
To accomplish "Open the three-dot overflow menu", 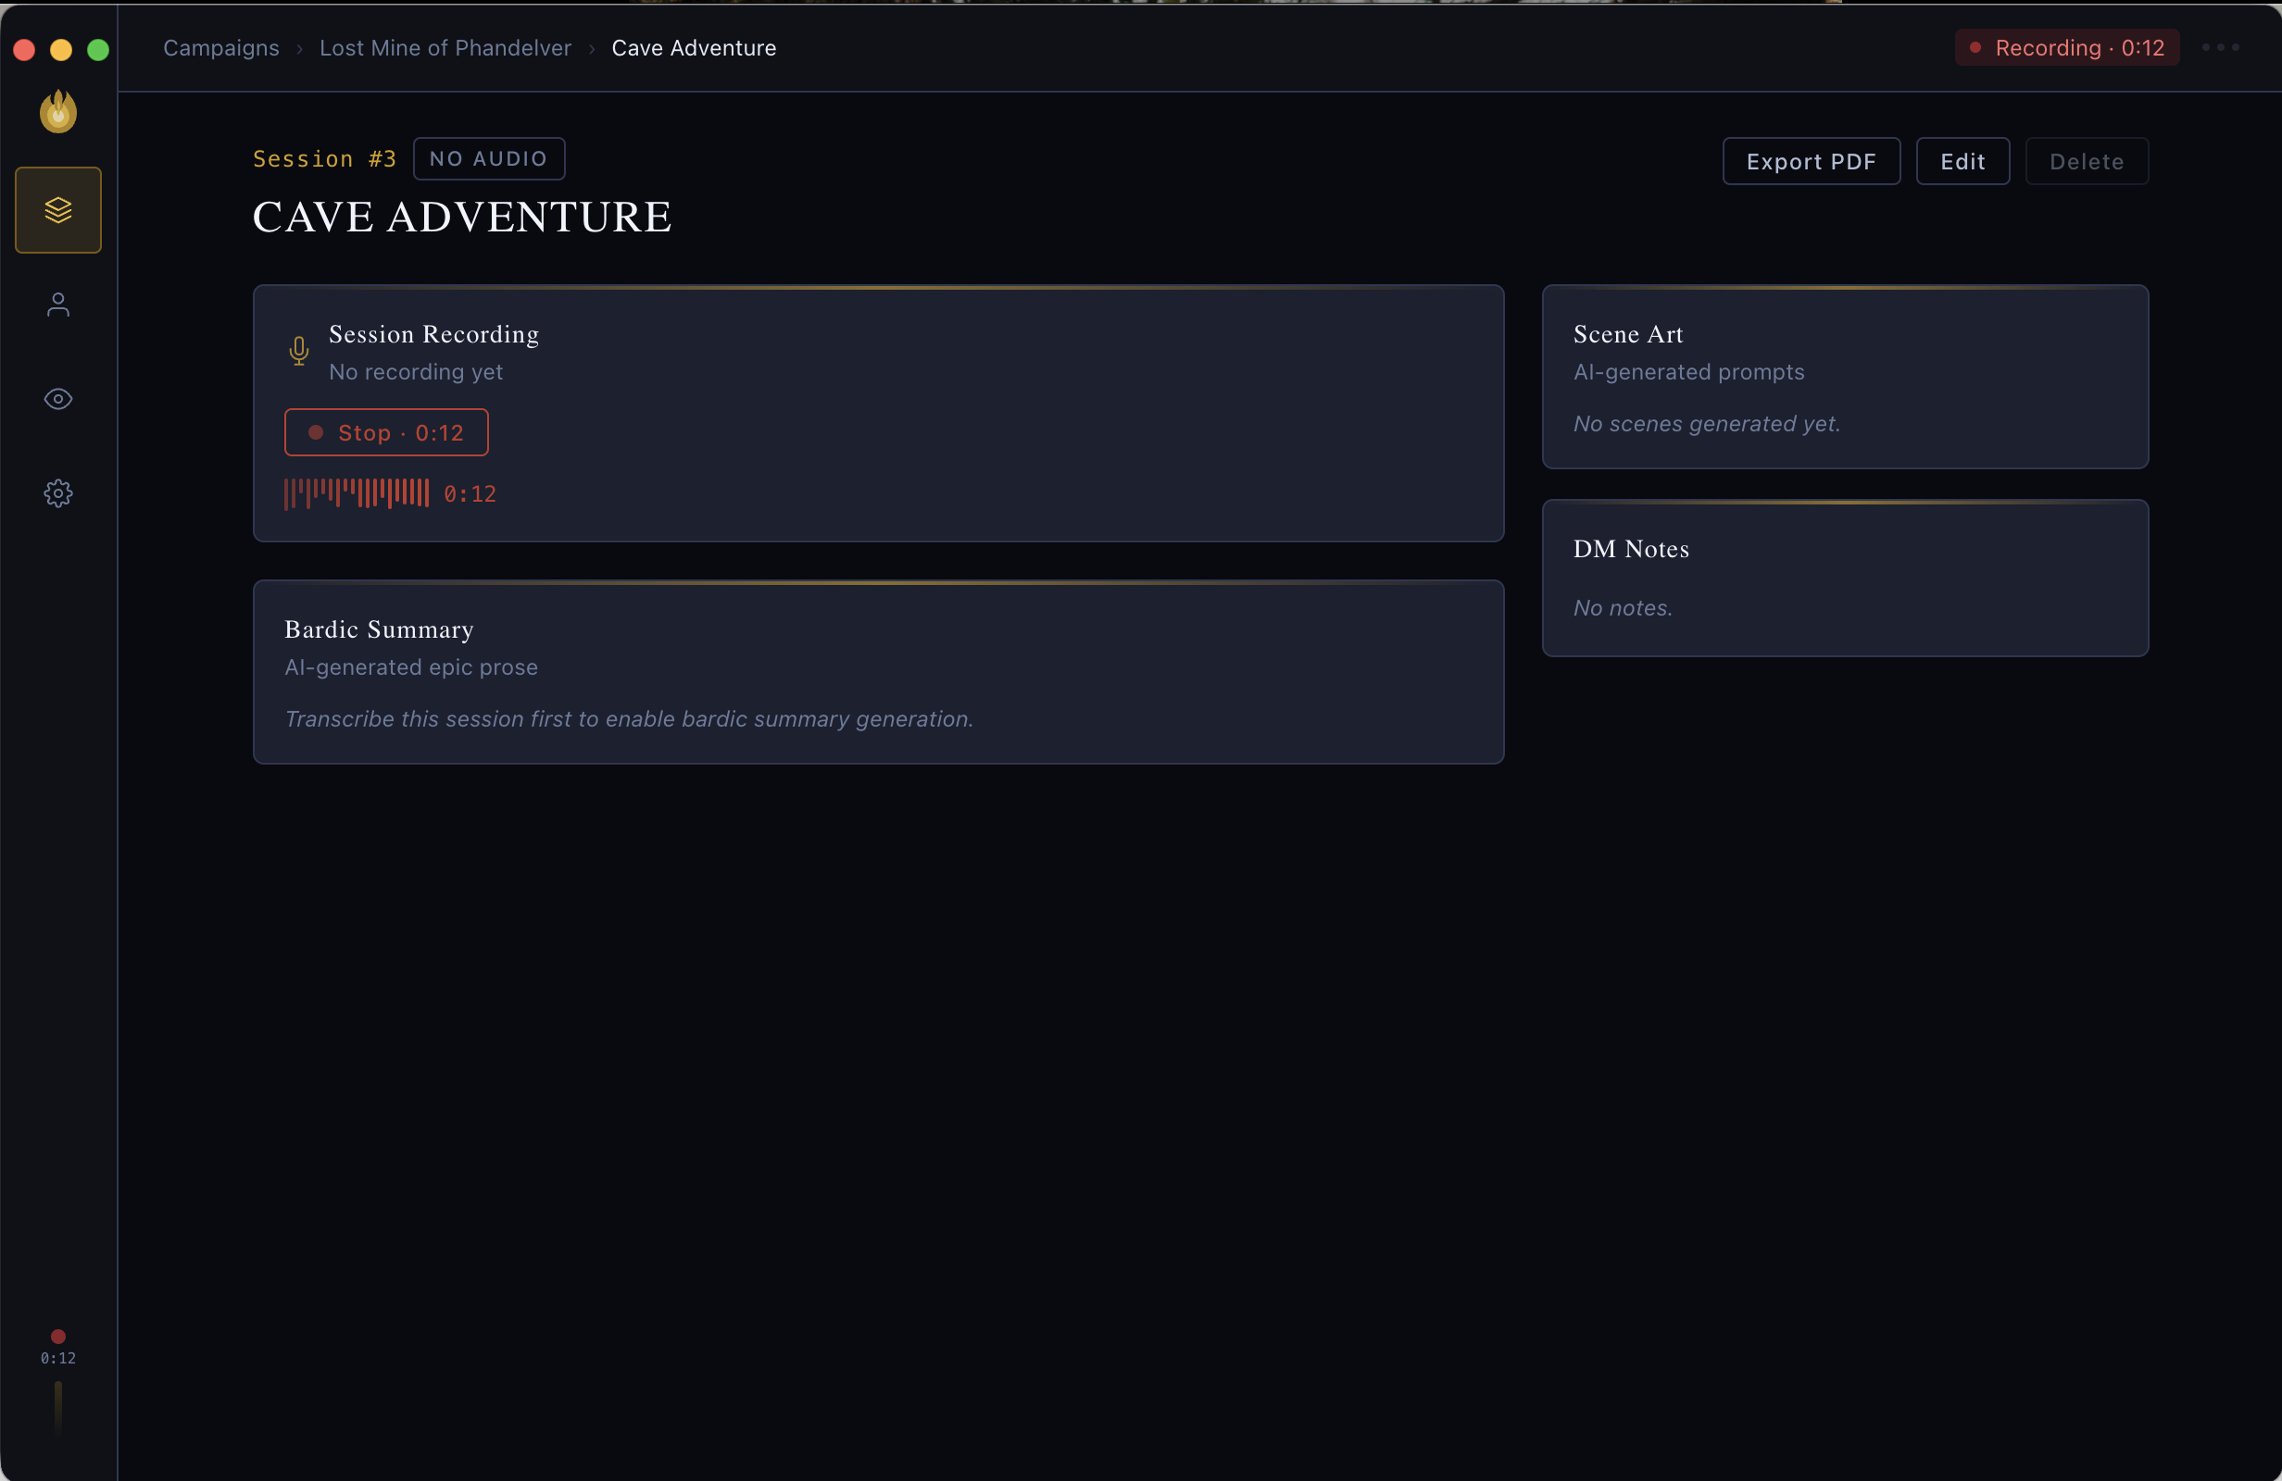I will tap(2222, 47).
